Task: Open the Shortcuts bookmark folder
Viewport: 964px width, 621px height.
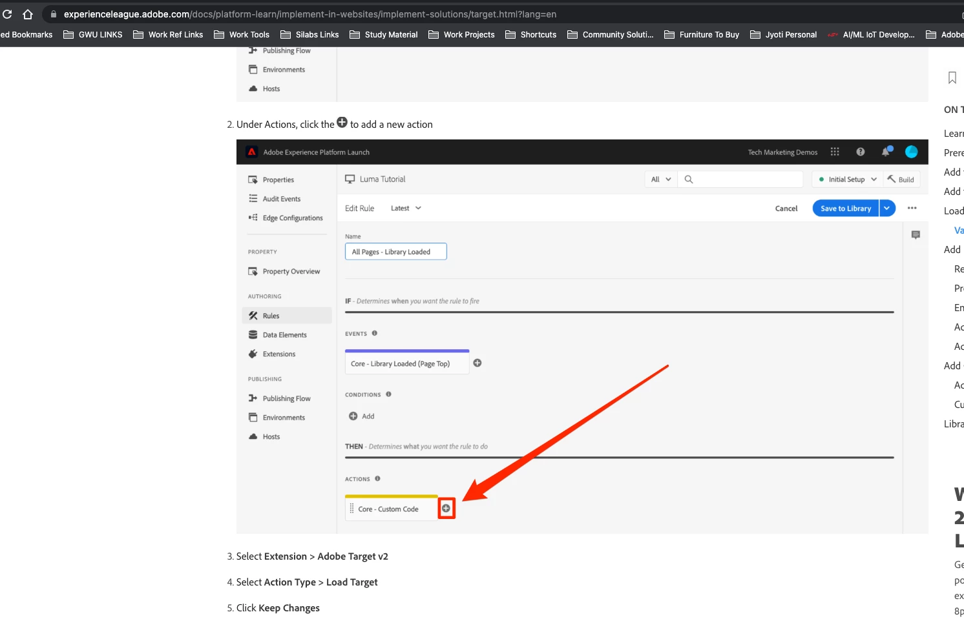Action: [530, 35]
